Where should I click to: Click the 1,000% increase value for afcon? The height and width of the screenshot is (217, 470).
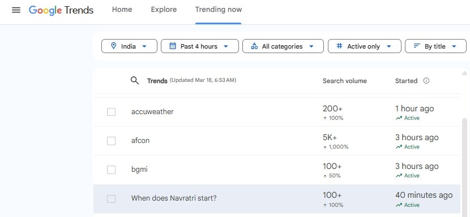click(x=339, y=147)
